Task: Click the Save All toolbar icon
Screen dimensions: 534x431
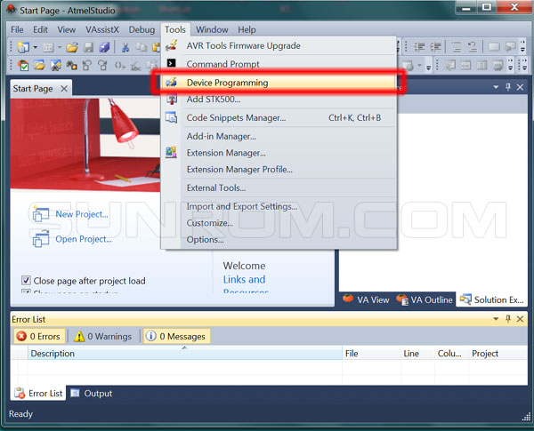Action: (105, 47)
